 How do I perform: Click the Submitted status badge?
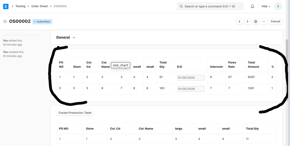(x=42, y=22)
